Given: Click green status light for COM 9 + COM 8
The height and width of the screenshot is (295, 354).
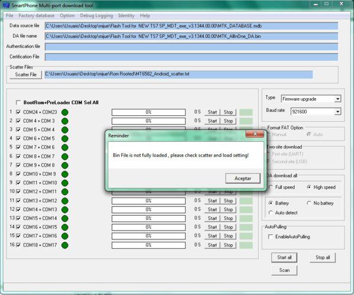Looking at the screenshot, I should point(65,166).
